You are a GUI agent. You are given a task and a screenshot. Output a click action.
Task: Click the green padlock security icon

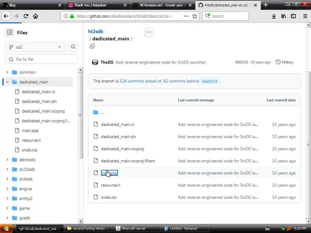pos(72,16)
